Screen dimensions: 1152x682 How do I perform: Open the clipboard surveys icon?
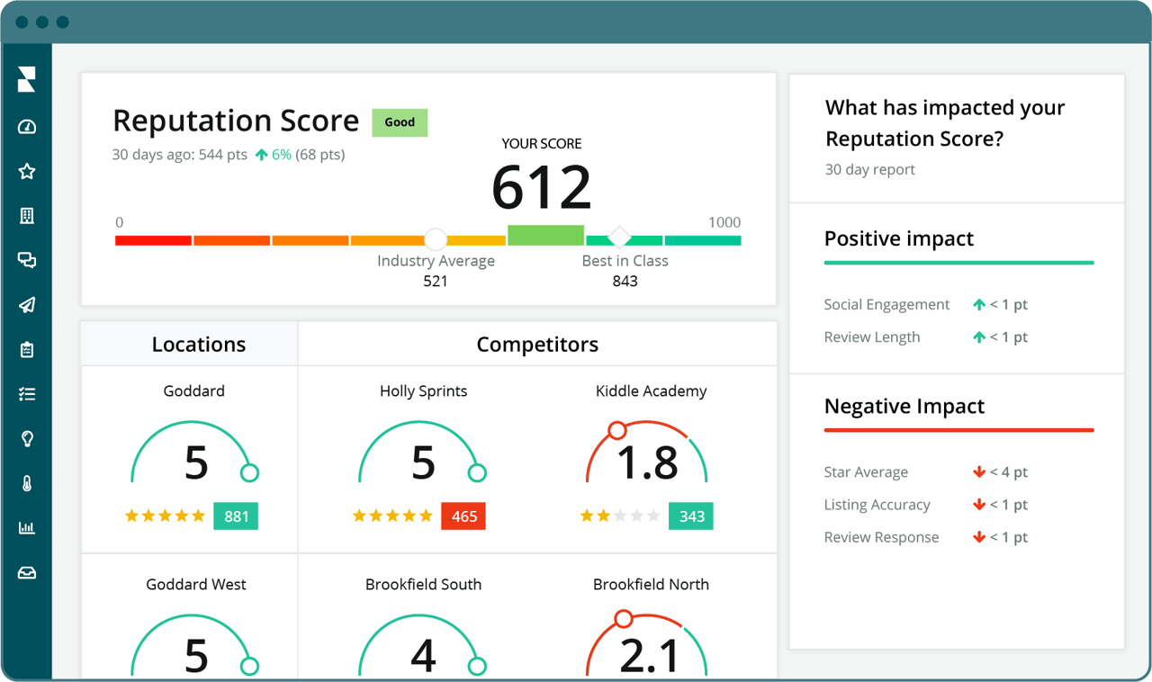(x=26, y=350)
